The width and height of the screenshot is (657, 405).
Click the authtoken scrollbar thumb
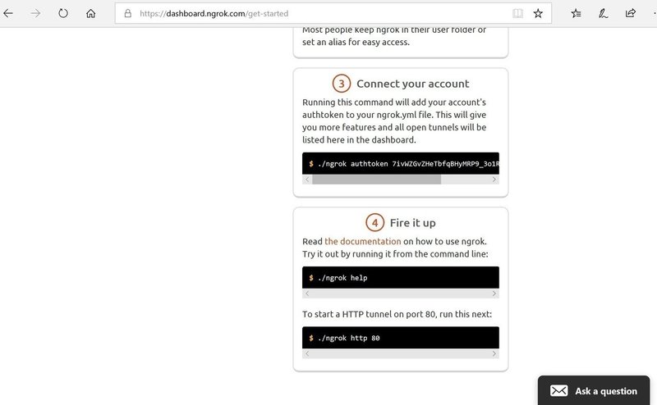pos(376,180)
